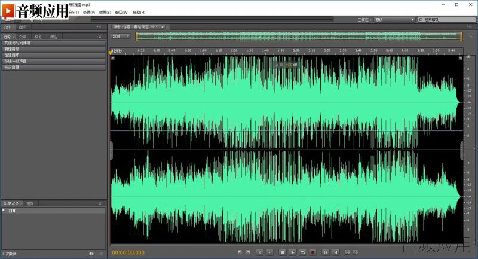Click the Stop button in transport controls
The width and height of the screenshot is (478, 259).
point(283,252)
